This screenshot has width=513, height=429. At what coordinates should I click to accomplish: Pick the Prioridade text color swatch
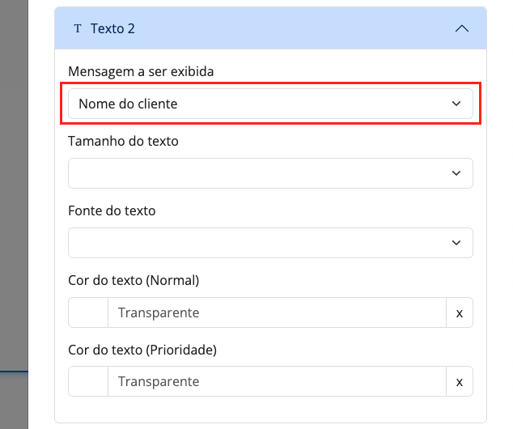click(x=88, y=381)
